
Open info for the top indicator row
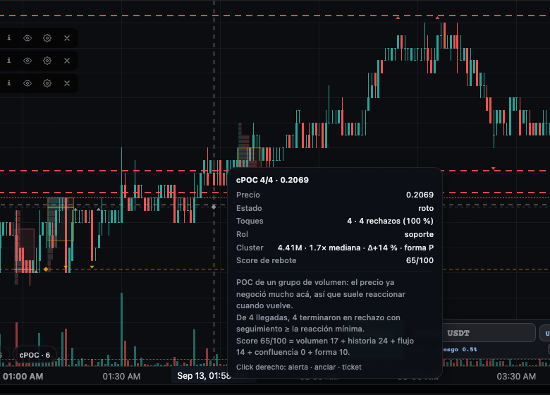(9, 38)
